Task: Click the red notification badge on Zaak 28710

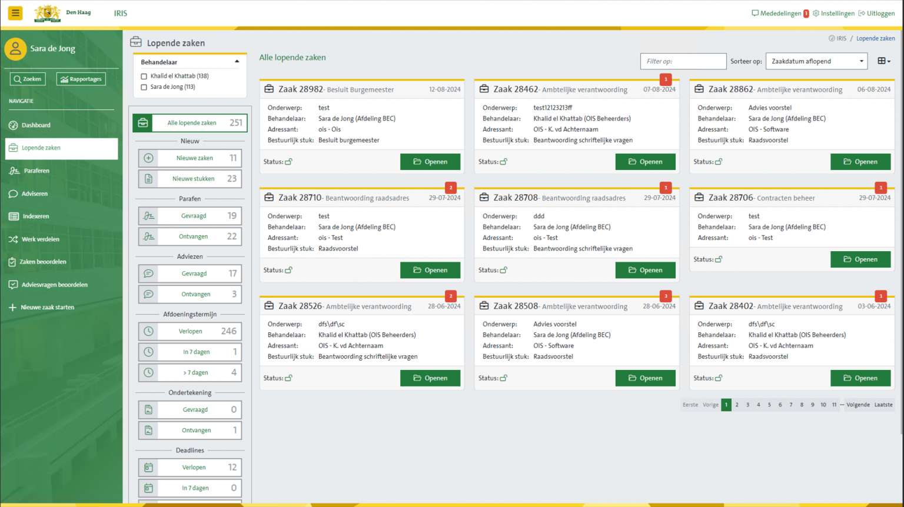Action: click(451, 188)
